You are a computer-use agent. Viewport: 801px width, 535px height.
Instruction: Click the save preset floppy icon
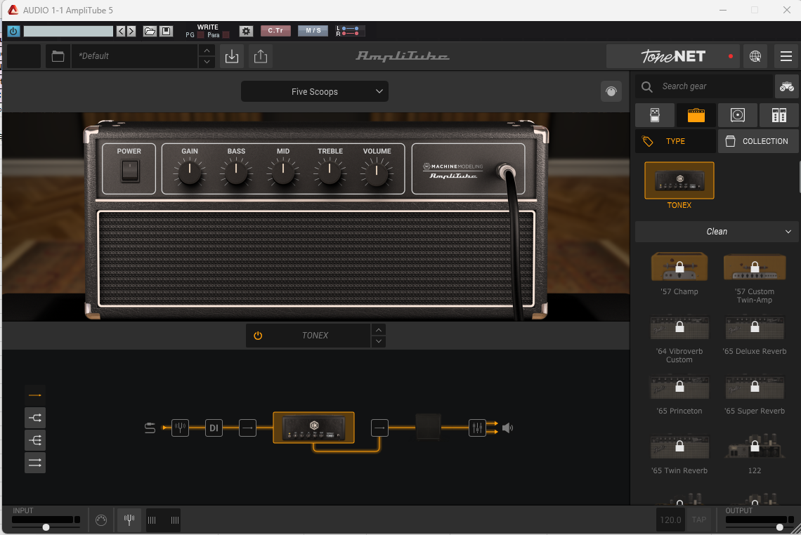click(167, 31)
